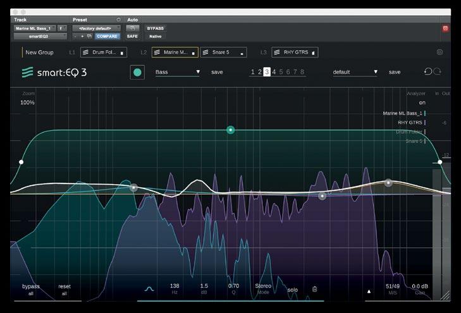Click the low-cut handle at left edge
Viewport: 461px width, 313px height.
21,162
